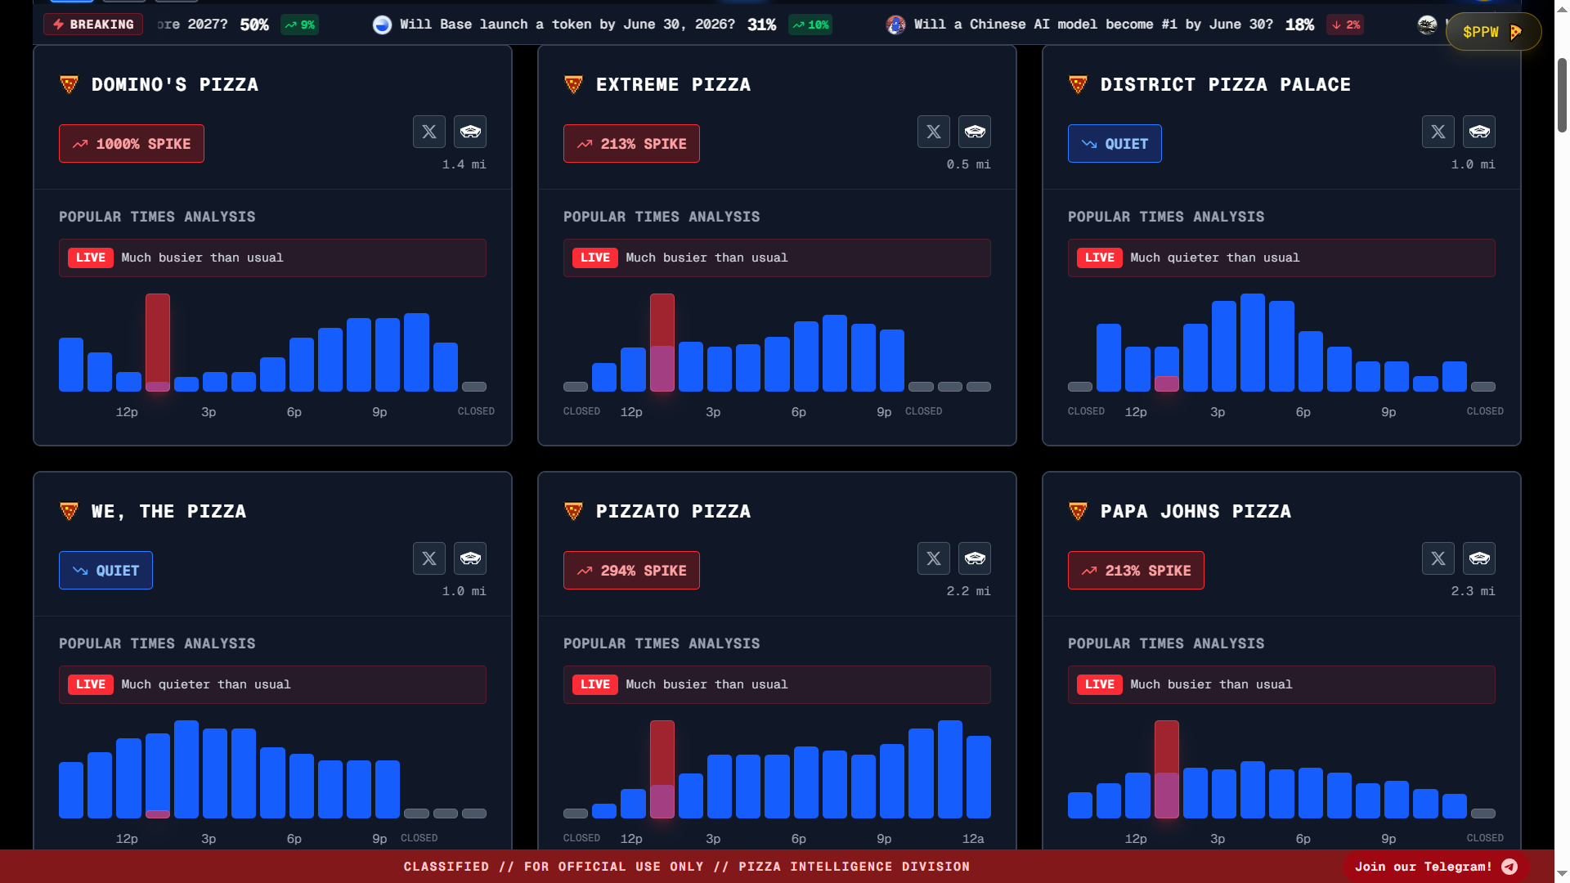This screenshot has height=883, width=1570.
Task: Click the X share icon on Papa Johns Pizza card
Action: click(x=1438, y=558)
